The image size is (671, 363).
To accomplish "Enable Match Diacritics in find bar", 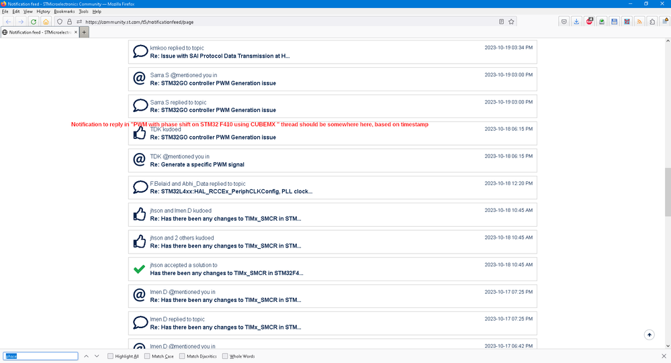I will [198, 356].
